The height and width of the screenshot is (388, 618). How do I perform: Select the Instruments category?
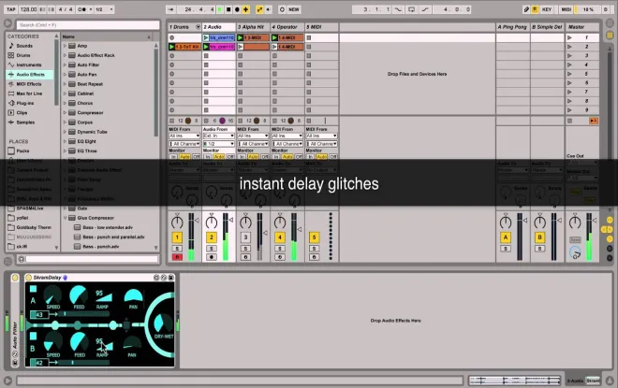coord(29,65)
